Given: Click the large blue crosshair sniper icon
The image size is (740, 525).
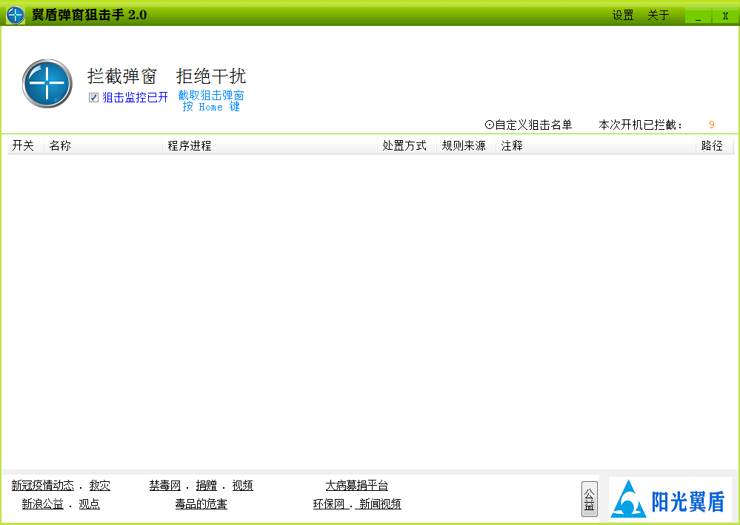Looking at the screenshot, I should point(47,84).
